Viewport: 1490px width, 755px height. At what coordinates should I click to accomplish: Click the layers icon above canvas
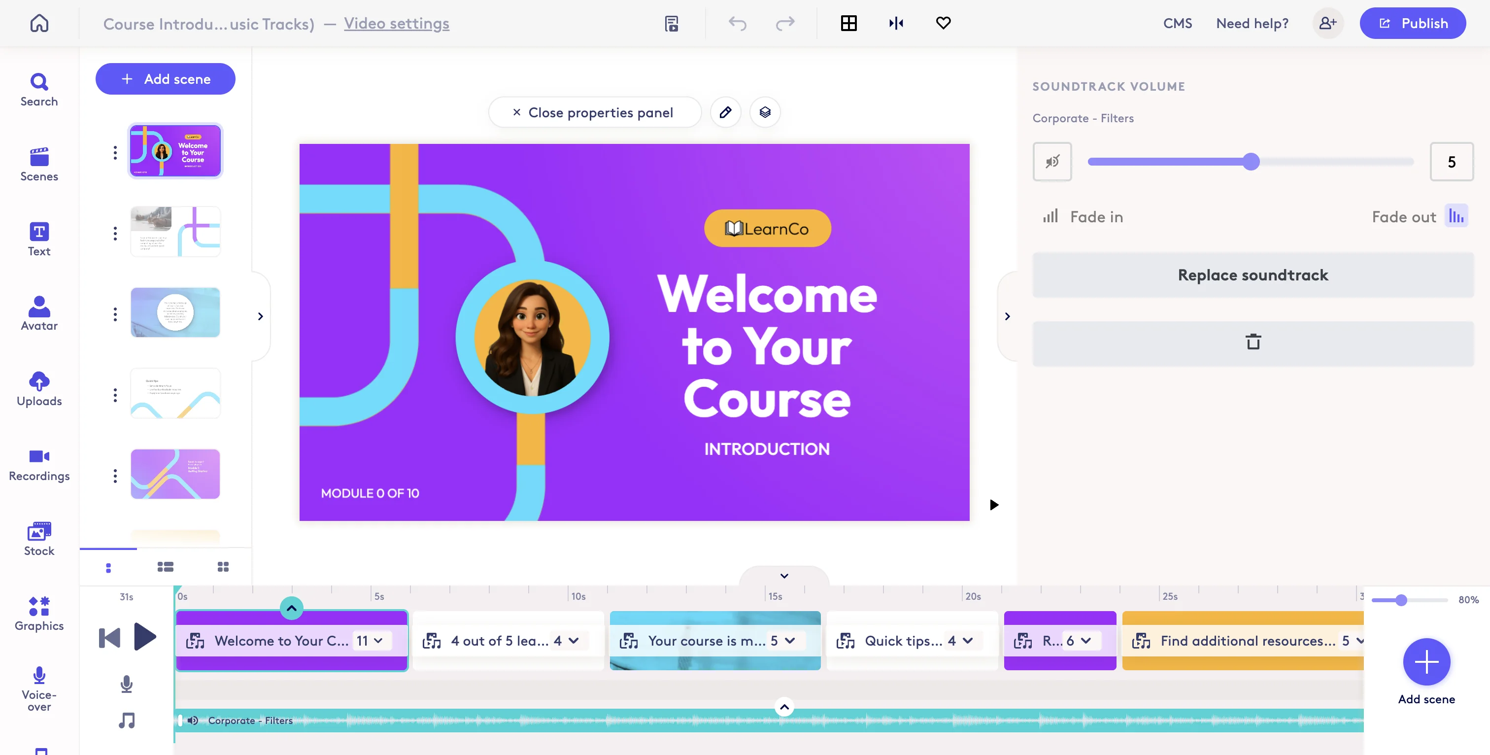click(765, 112)
